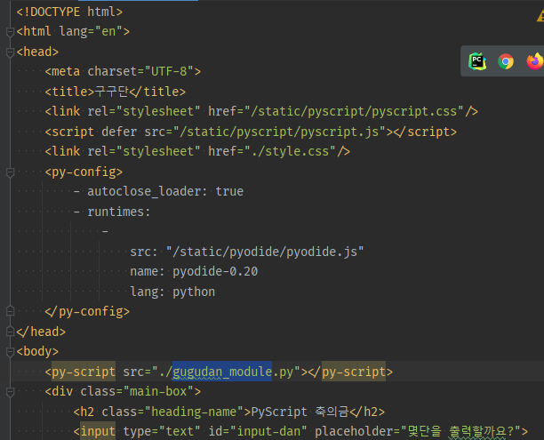Collapse the body tag fold marker
544x440 pixels.
(x=10, y=351)
